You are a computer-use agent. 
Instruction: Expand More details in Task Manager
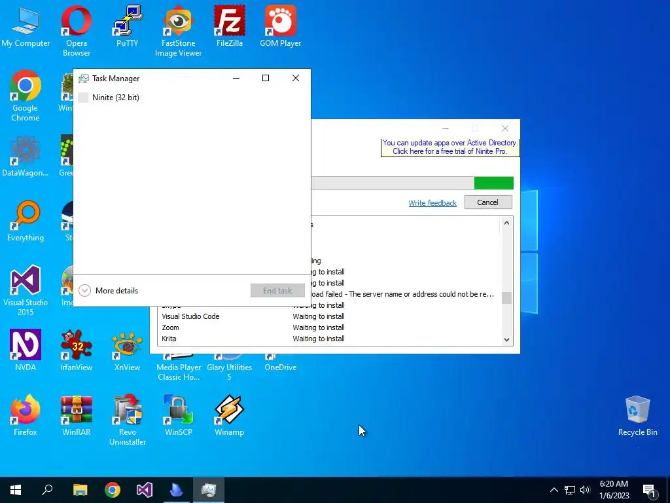point(109,291)
